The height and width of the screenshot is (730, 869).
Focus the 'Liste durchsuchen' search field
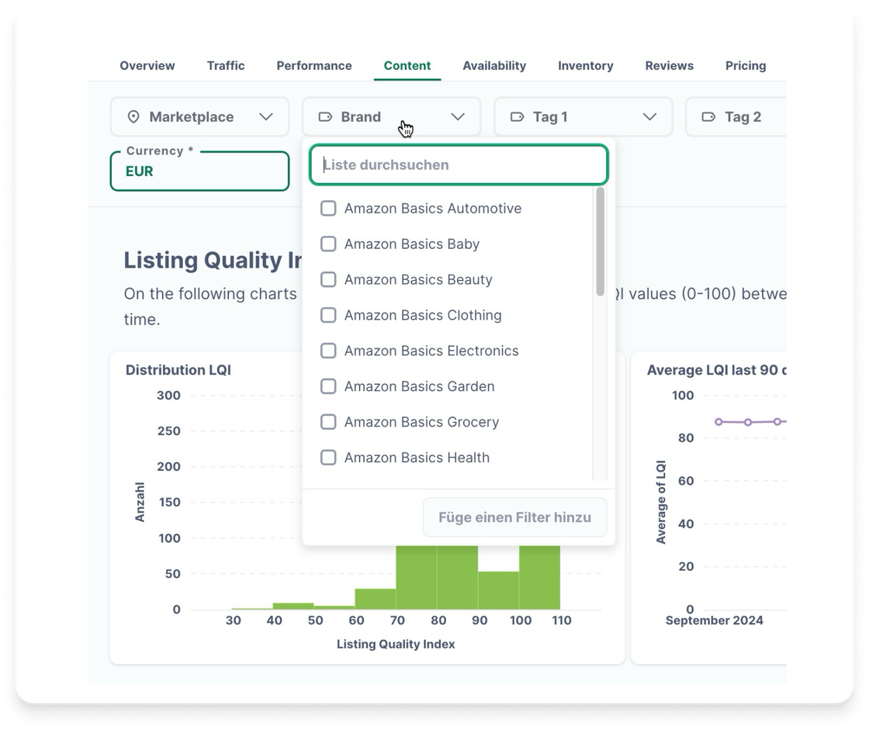click(459, 164)
